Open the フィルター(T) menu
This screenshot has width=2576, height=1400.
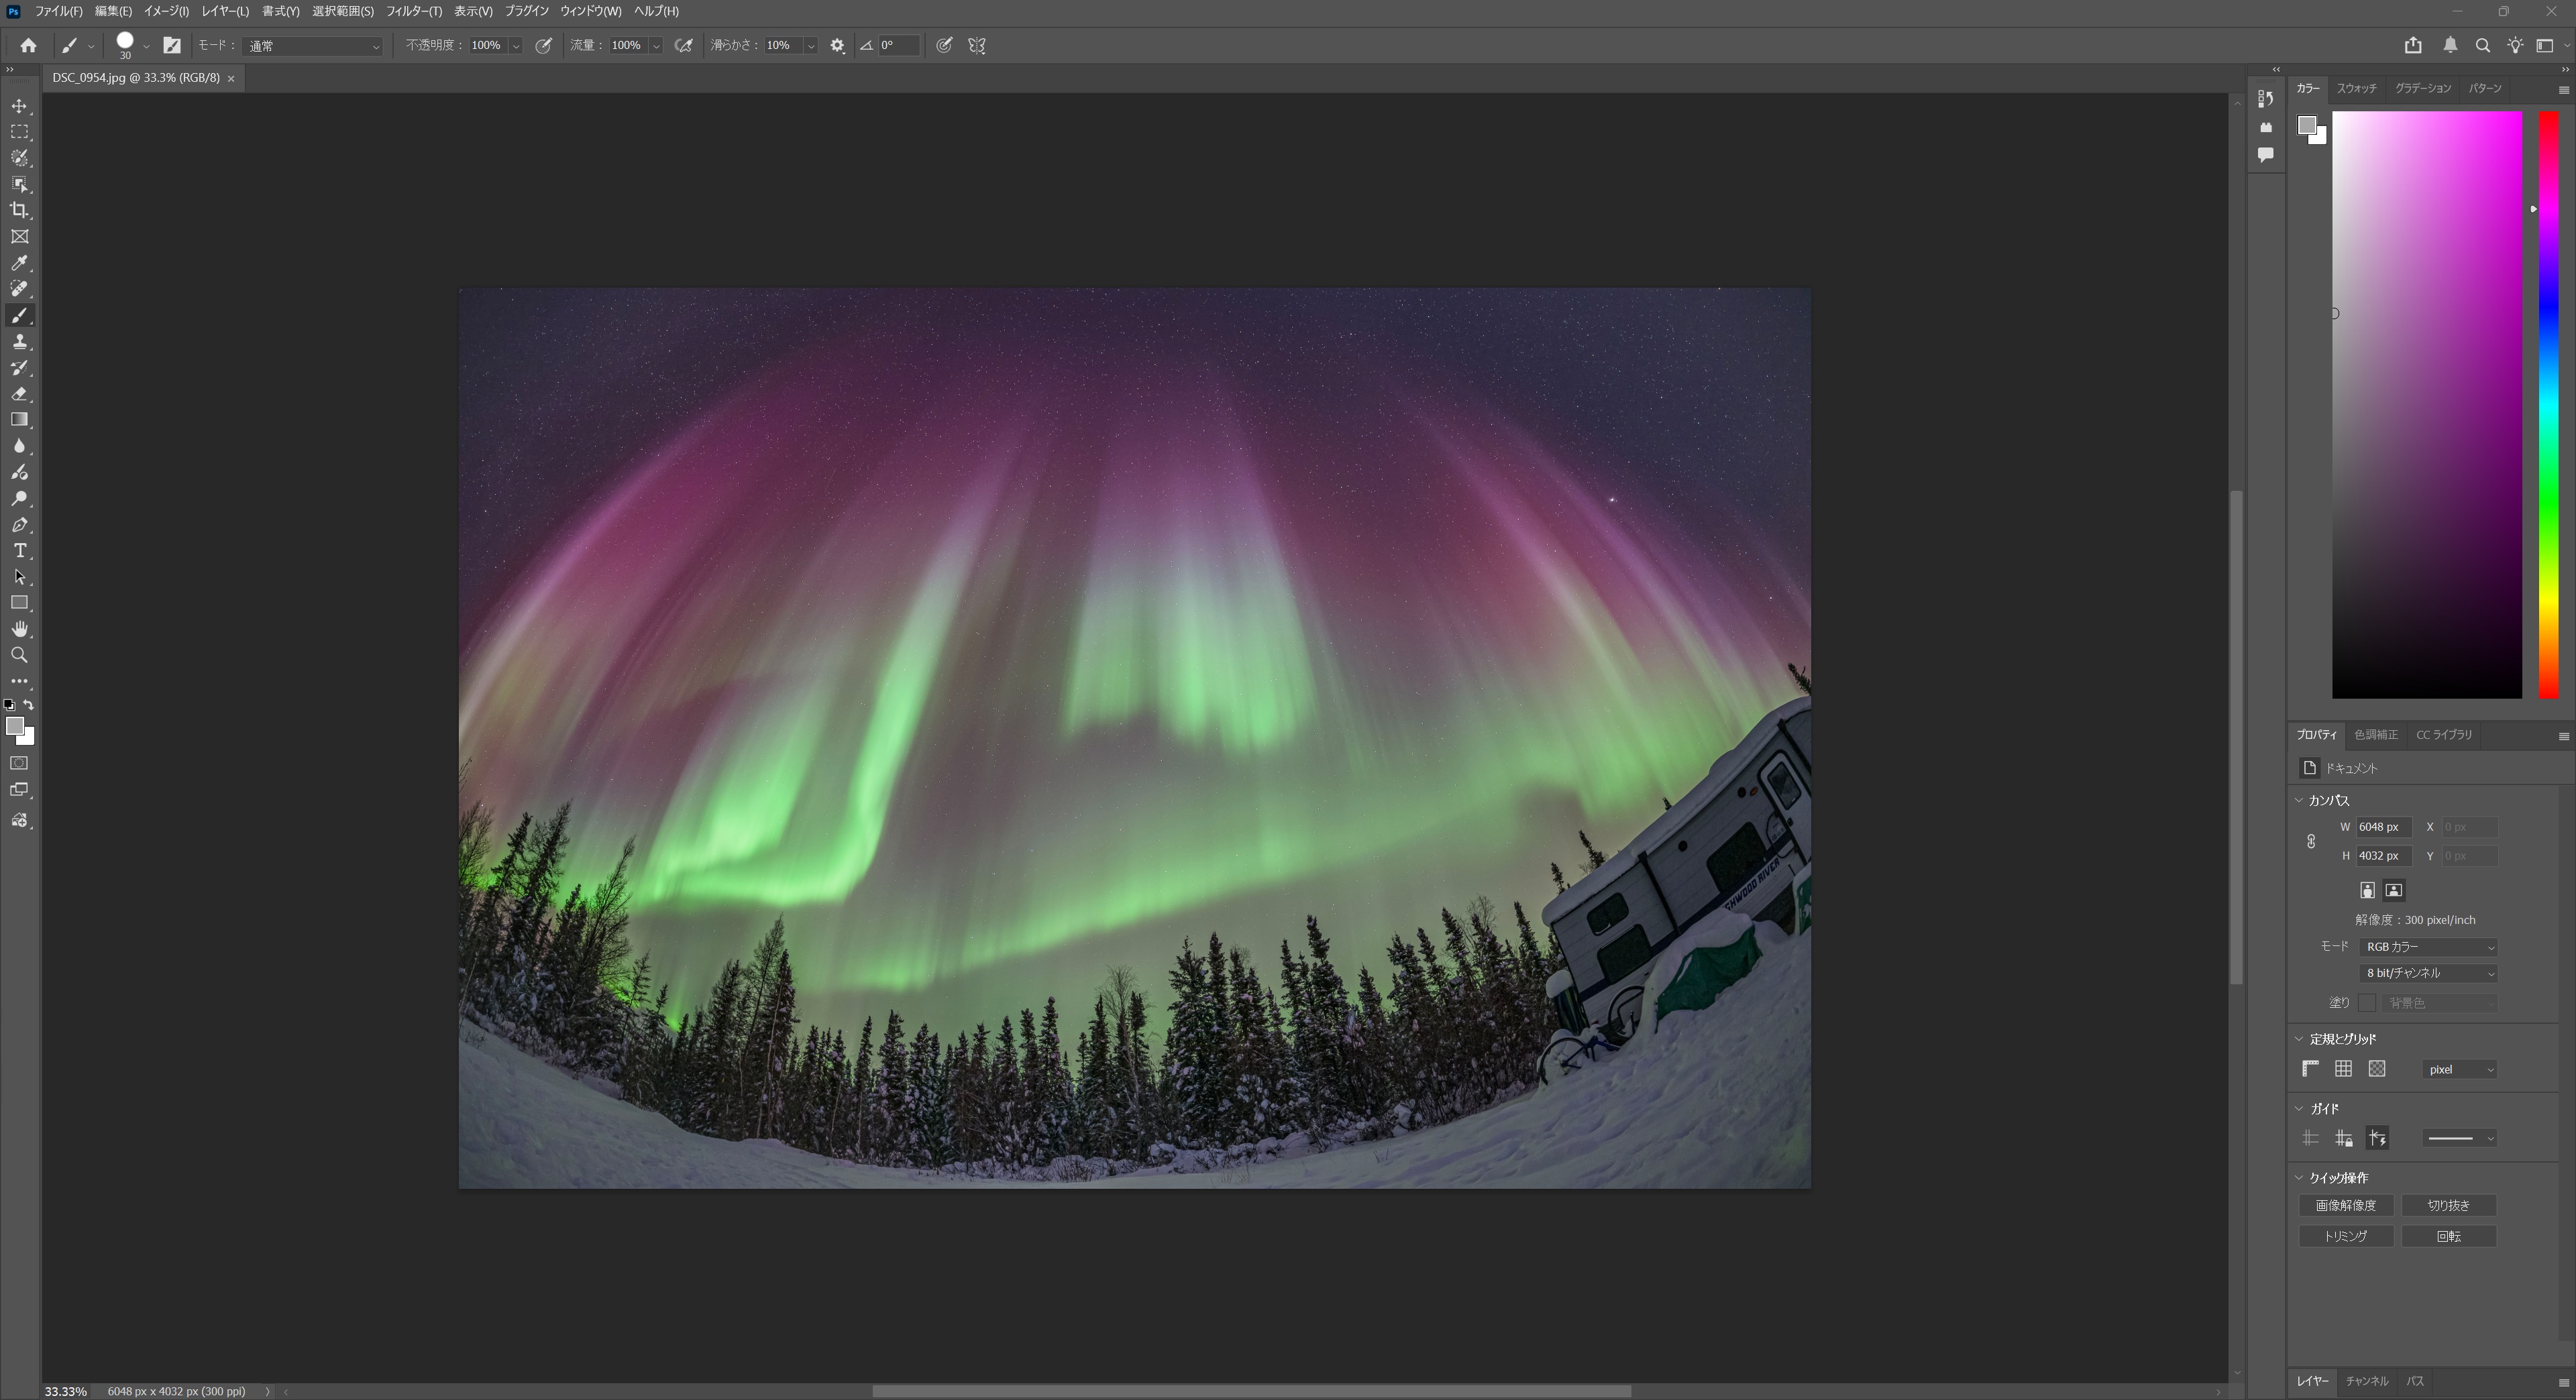pos(413,11)
